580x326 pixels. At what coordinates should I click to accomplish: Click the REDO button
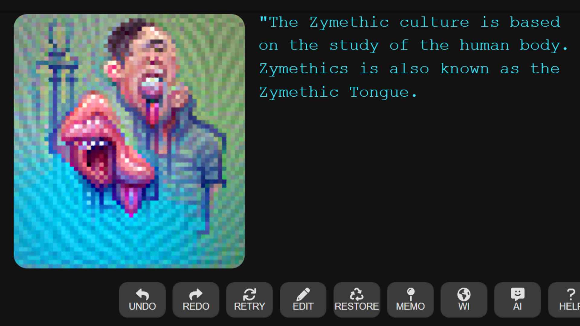pos(195,299)
